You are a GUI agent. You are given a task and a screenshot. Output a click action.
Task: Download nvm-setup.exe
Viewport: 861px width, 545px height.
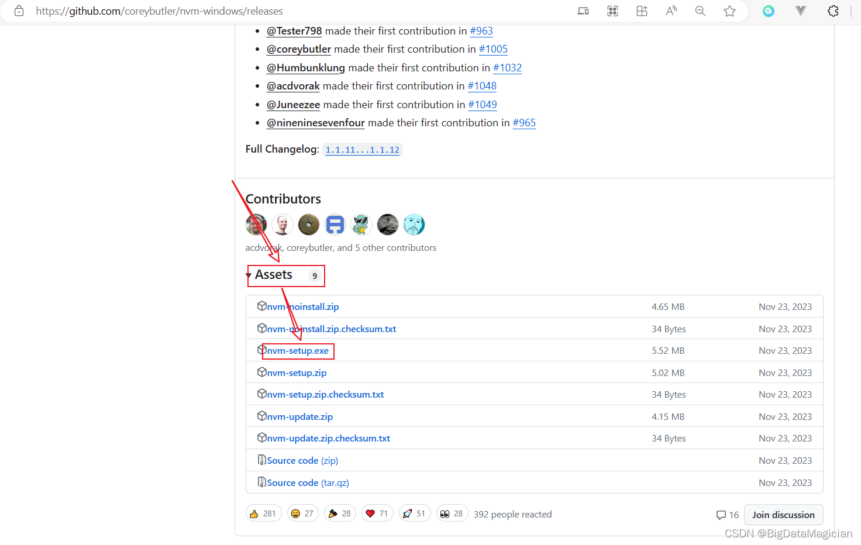point(298,351)
